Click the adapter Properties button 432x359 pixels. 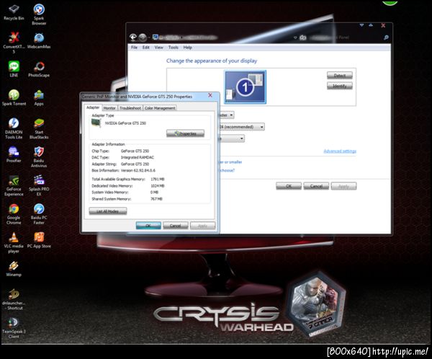(186, 133)
